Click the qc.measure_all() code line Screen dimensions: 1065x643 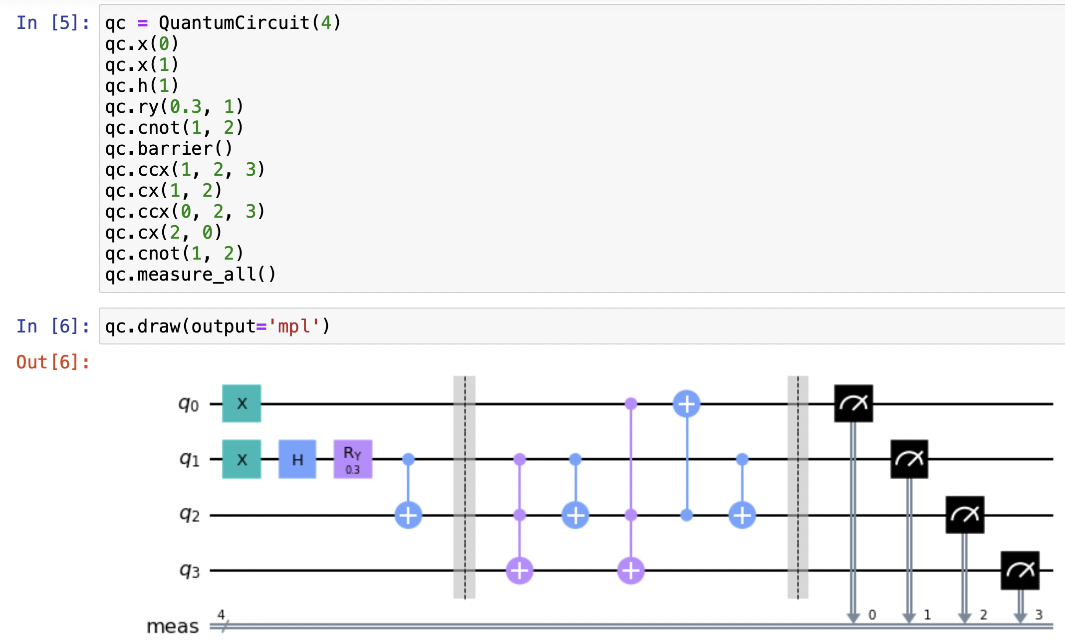pos(191,275)
